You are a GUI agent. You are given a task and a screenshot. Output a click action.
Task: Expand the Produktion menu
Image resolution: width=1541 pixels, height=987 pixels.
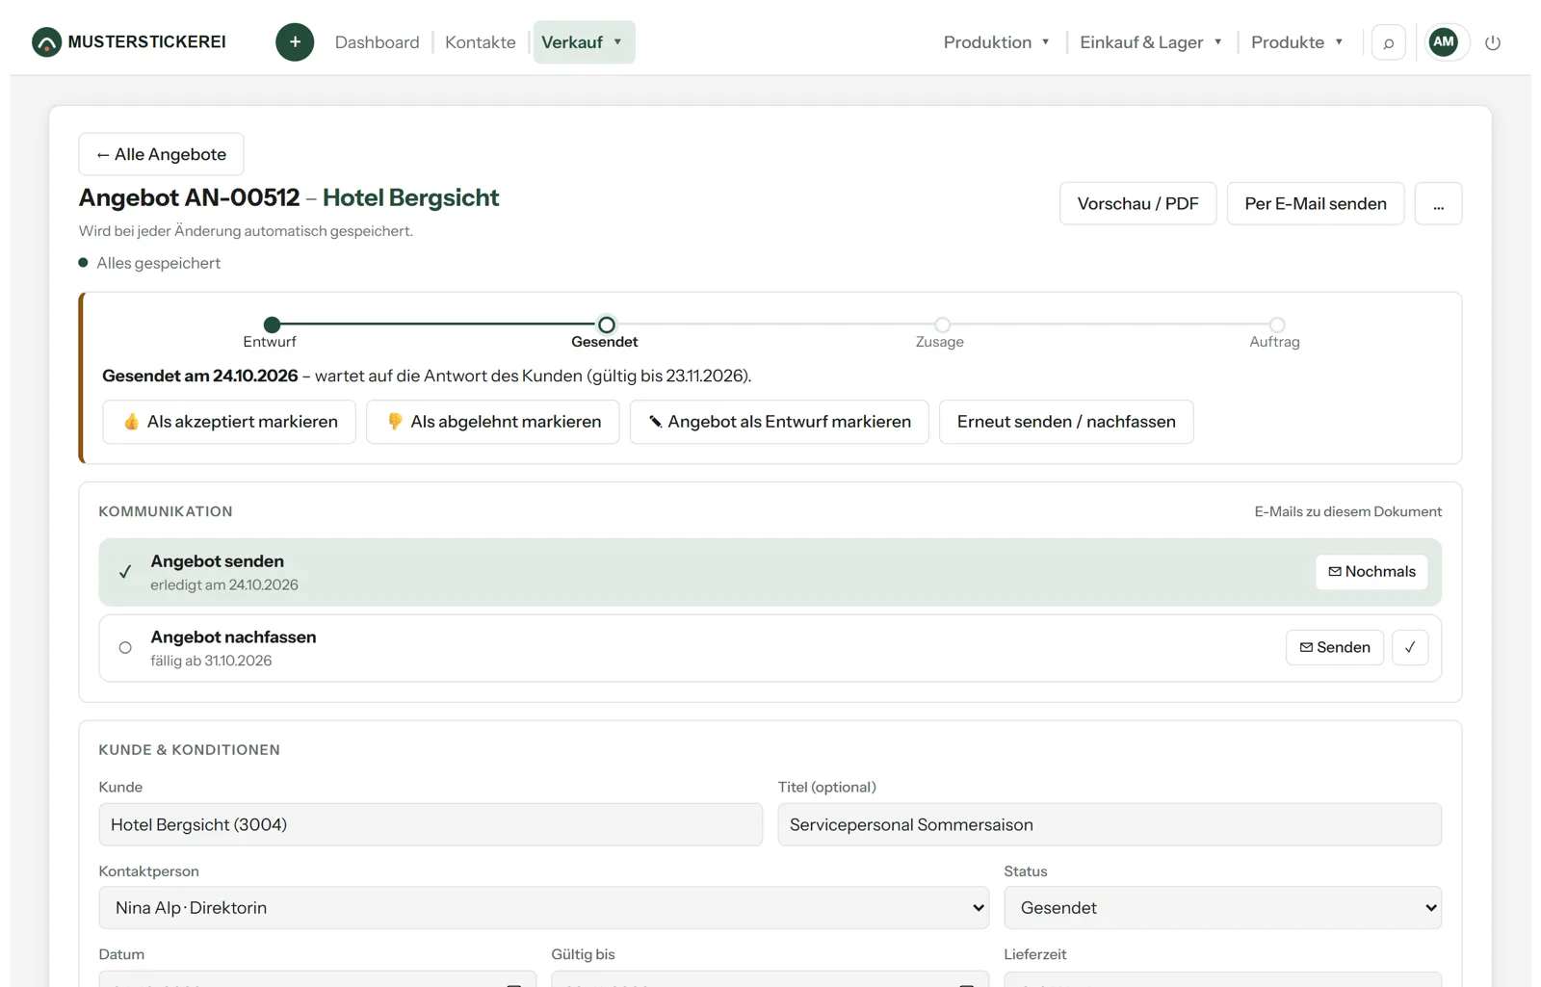point(997,42)
